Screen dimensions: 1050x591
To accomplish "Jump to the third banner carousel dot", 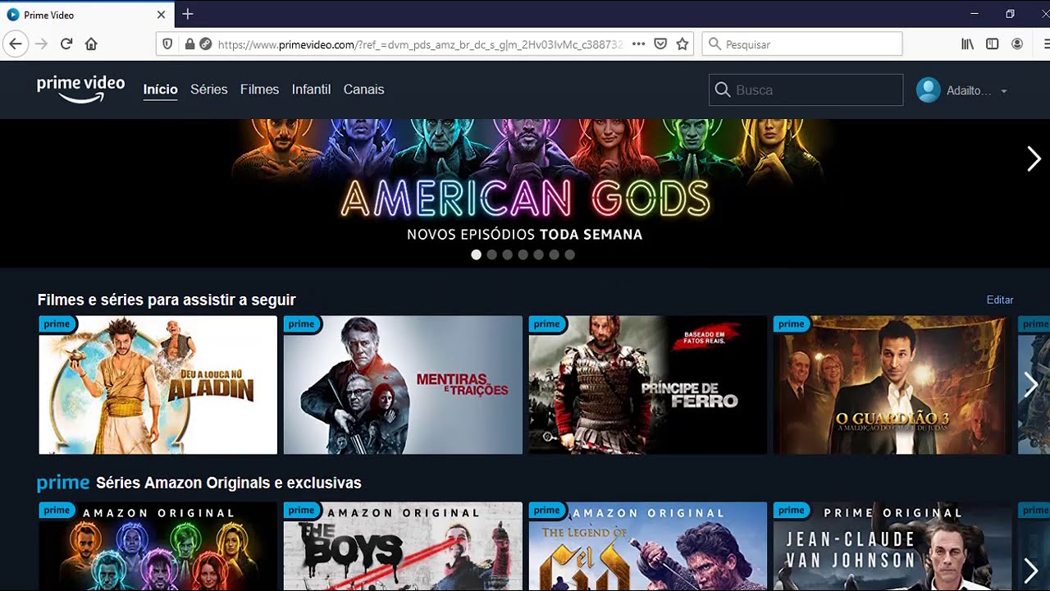I will tap(507, 254).
